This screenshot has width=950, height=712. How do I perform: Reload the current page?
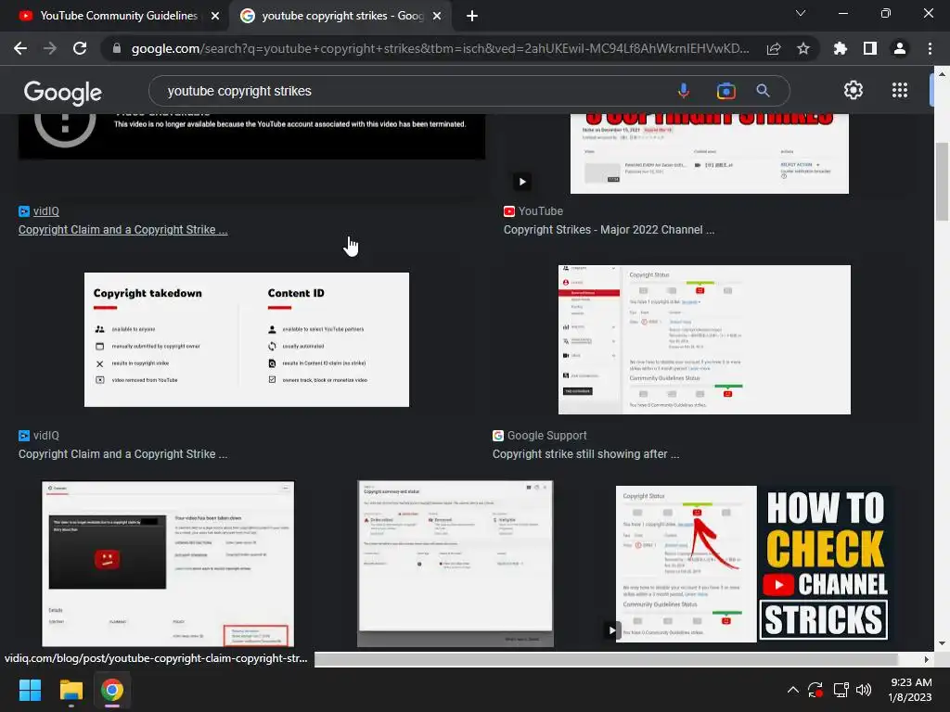[80, 48]
